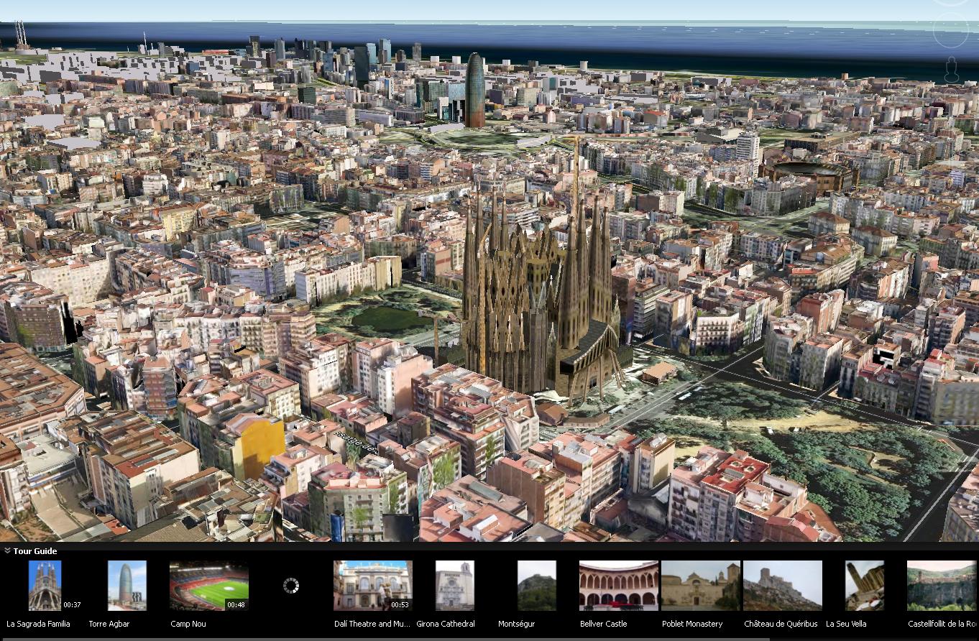This screenshot has width=979, height=641.
Task: Open the Château de Quéribus tour
Action: coord(783,585)
